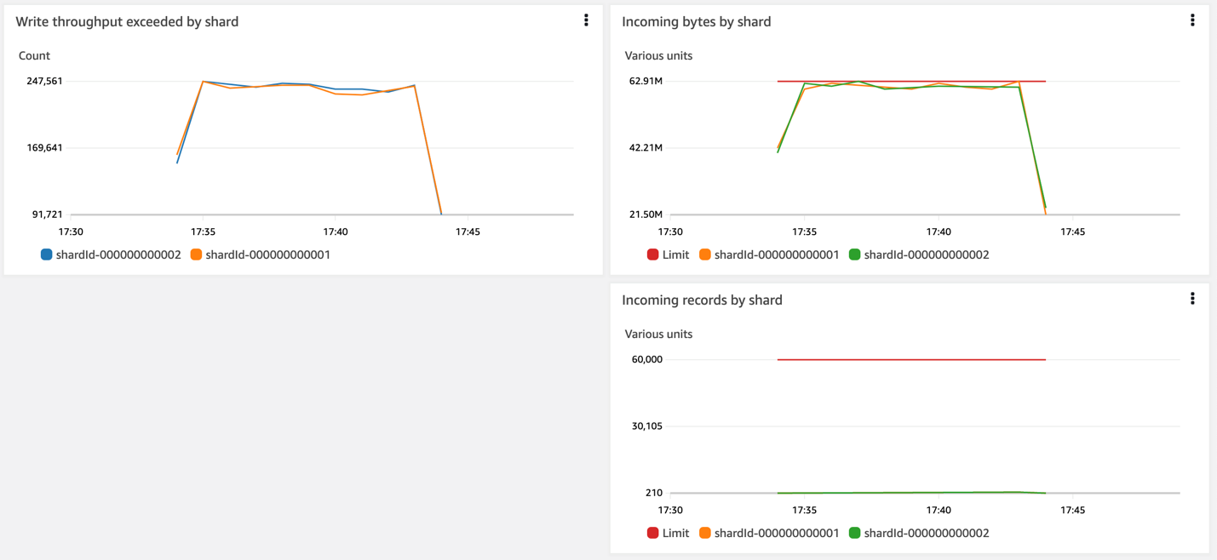Open options menu for Incoming records chart

click(1192, 298)
